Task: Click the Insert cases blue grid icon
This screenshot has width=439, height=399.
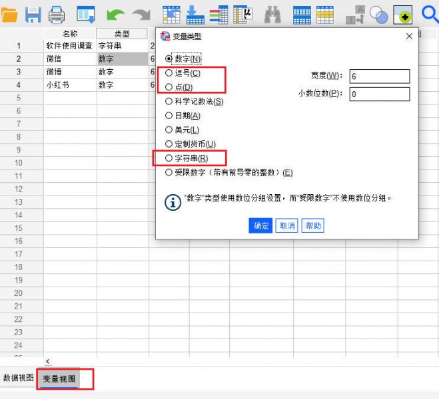Action: coord(302,15)
